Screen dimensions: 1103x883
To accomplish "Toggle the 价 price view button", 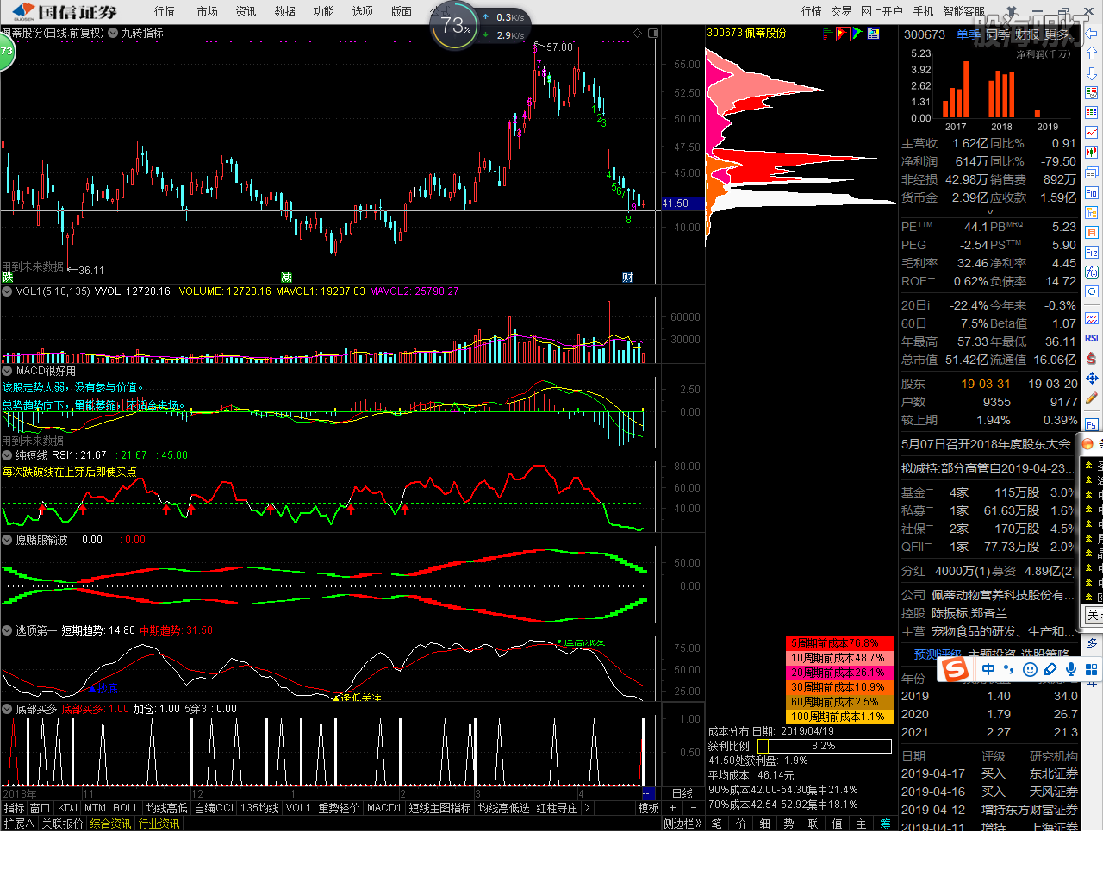I will 741,824.
